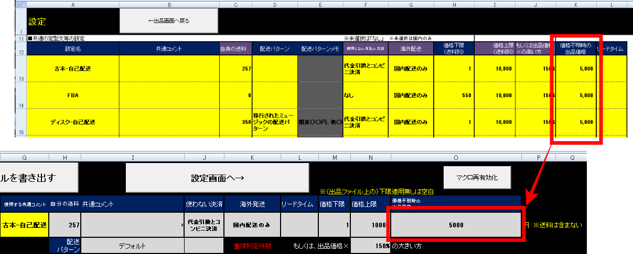The width and height of the screenshot is (633, 254).
Task: Select the ディスク-自己配送 setting name cell
Action: pyautogui.click(x=73, y=122)
